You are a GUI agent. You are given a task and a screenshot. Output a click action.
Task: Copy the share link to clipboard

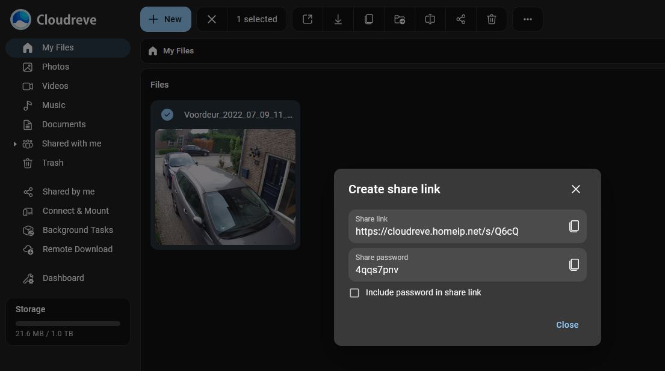[x=574, y=226]
